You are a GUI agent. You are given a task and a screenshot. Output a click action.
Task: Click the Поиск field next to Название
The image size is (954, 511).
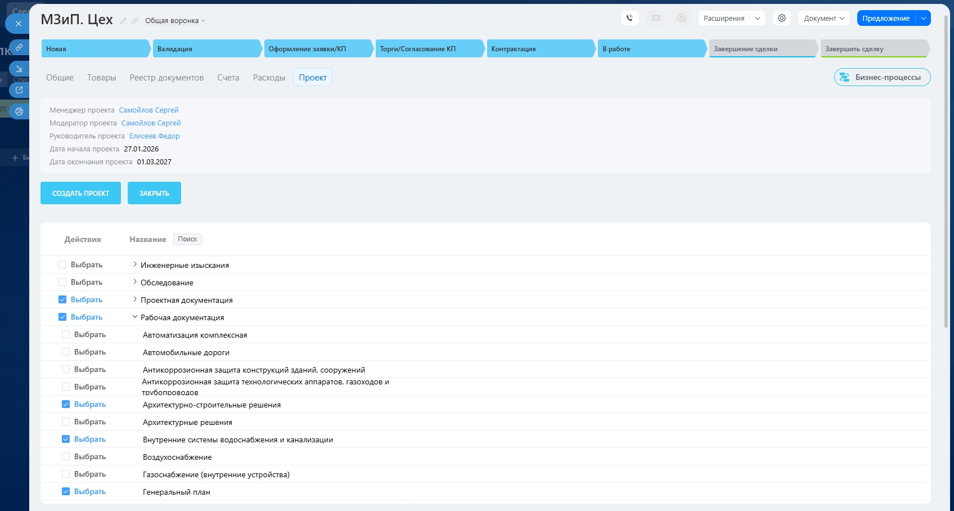(x=187, y=239)
